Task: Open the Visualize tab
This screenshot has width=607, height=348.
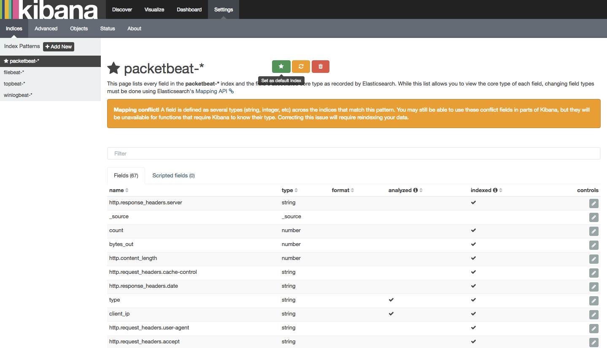Action: tap(154, 9)
